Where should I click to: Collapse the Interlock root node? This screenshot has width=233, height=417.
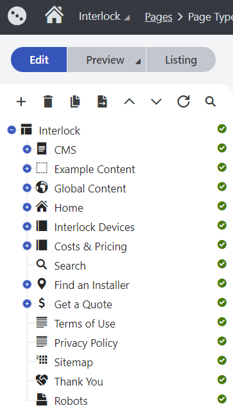12,130
